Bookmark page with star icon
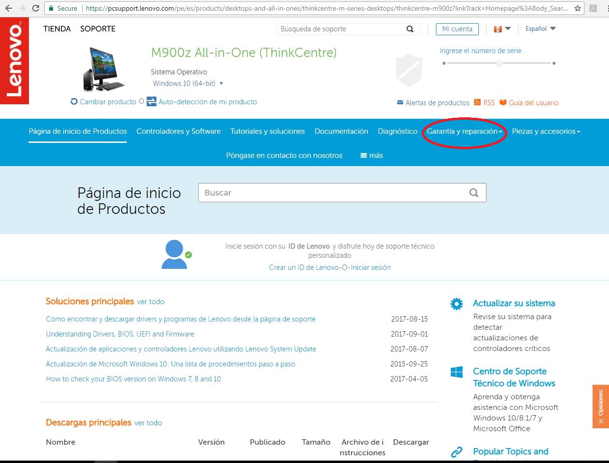The height and width of the screenshot is (463, 609). pyautogui.click(x=578, y=8)
